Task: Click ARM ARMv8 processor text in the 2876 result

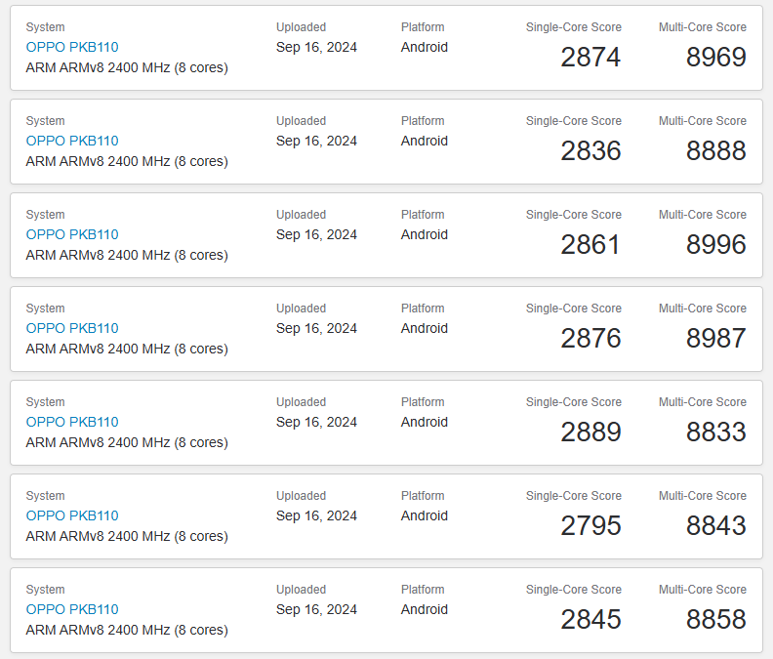Action: coord(127,349)
